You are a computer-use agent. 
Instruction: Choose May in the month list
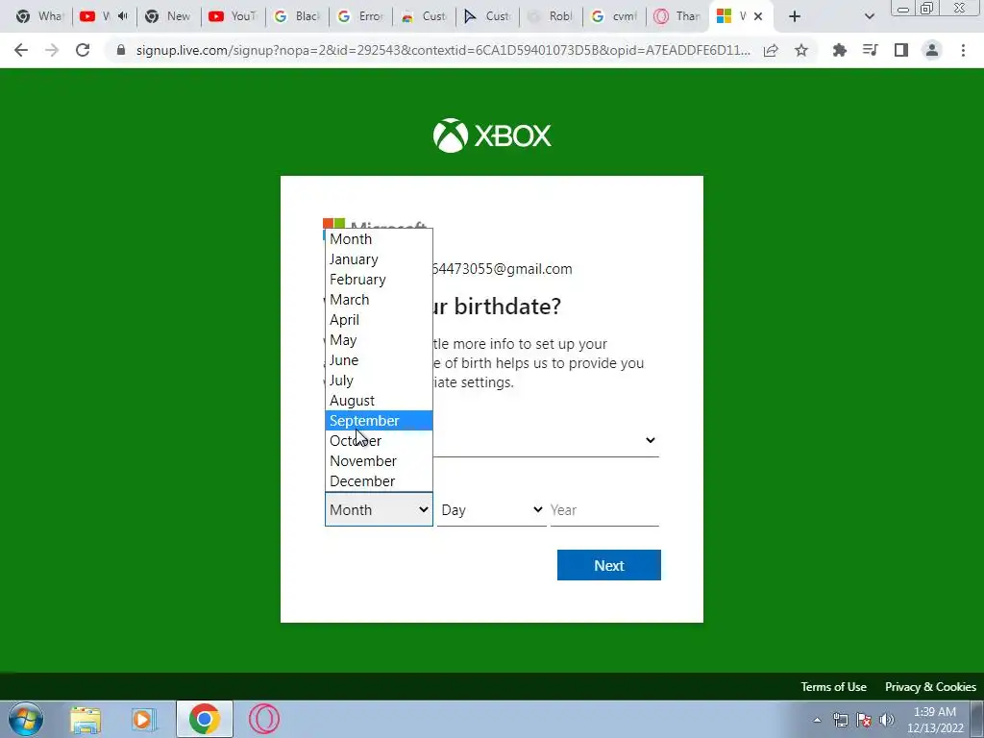tap(379, 339)
